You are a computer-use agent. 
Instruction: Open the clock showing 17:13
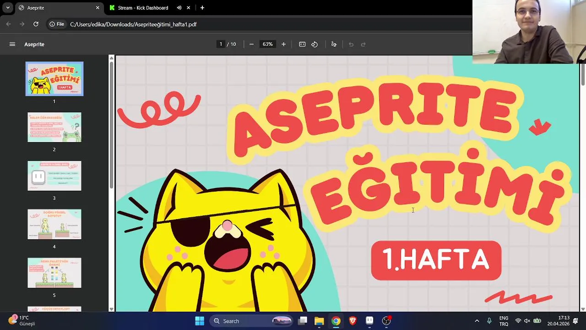click(559, 321)
